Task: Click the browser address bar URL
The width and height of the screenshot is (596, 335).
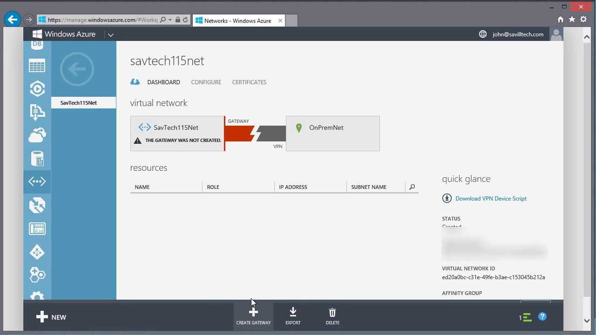Action: [x=102, y=20]
